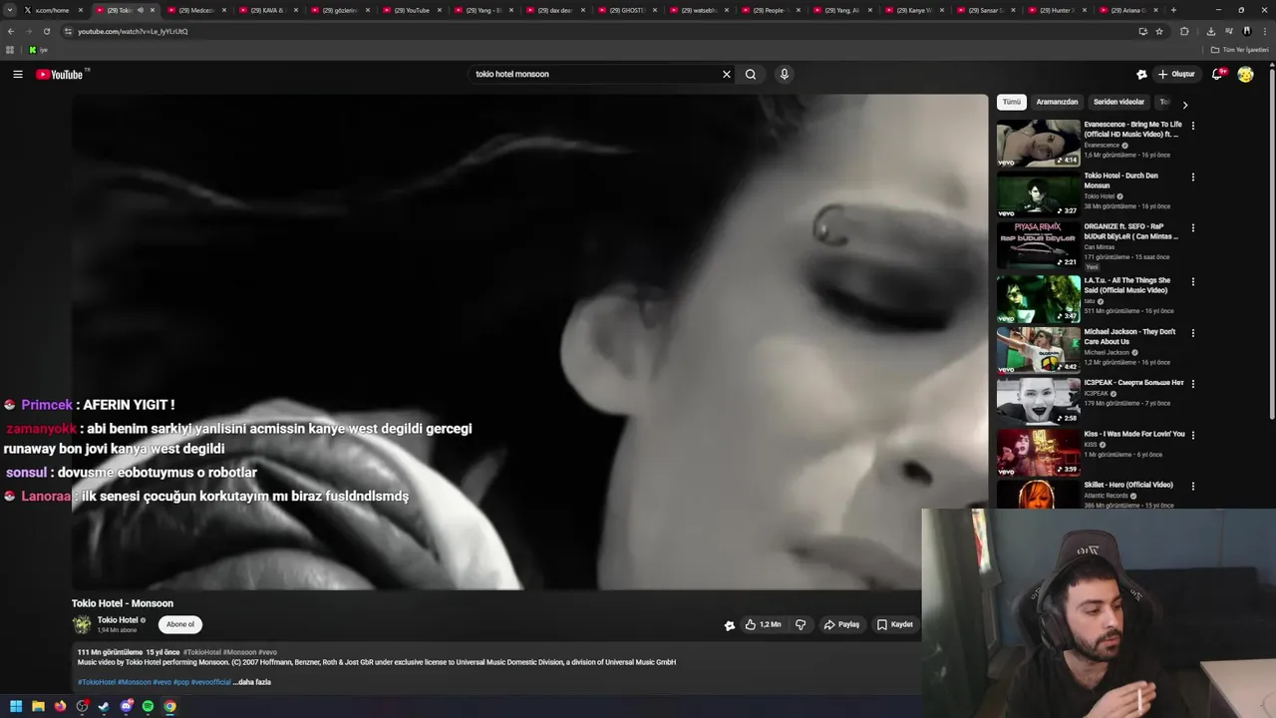Expand description with ...daha fazla
Viewport: 1276px width, 718px height.
[252, 682]
